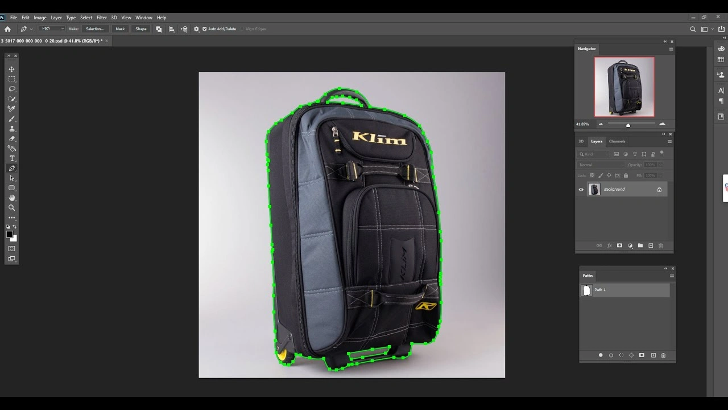Select the Hand tool
Viewport: 728px width, 410px height.
tap(11, 198)
